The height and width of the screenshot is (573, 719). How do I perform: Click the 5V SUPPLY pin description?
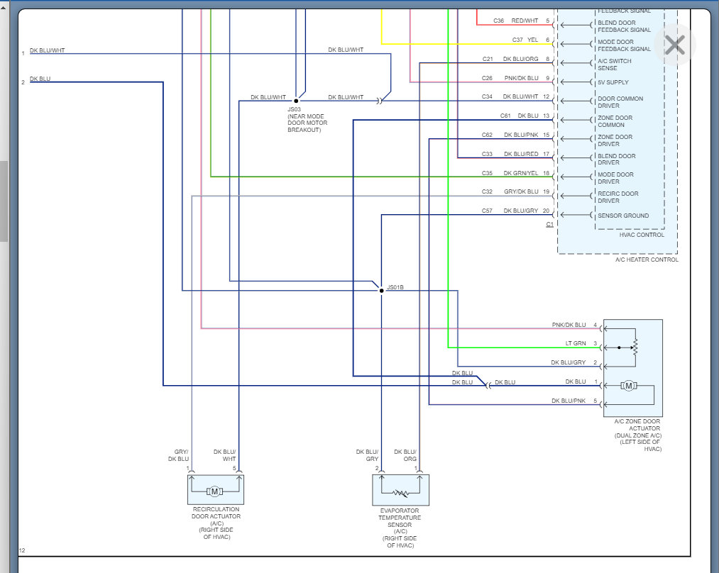click(613, 82)
